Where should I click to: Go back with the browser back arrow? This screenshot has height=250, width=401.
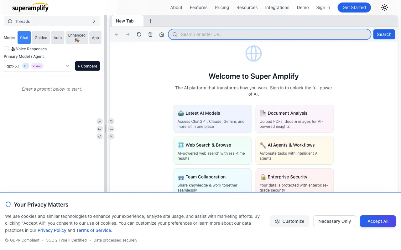click(x=117, y=34)
